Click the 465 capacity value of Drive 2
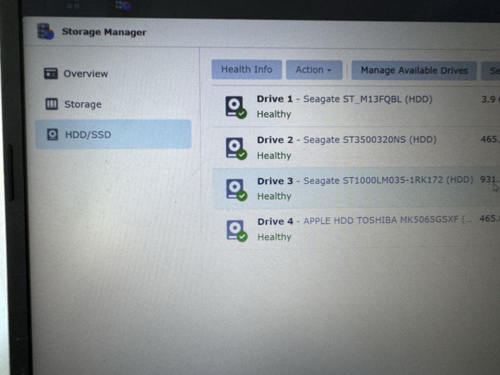Image resolution: width=500 pixels, height=375 pixels. [x=490, y=139]
